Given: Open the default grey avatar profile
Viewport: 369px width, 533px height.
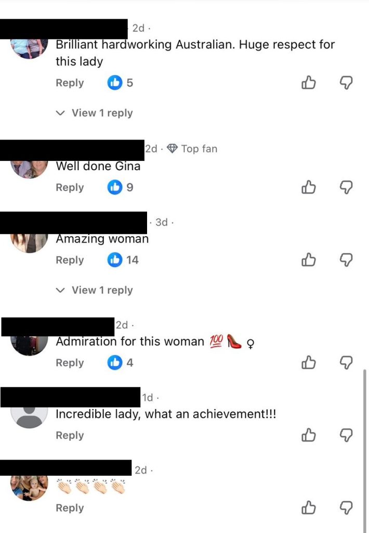Looking at the screenshot, I should point(29,417).
